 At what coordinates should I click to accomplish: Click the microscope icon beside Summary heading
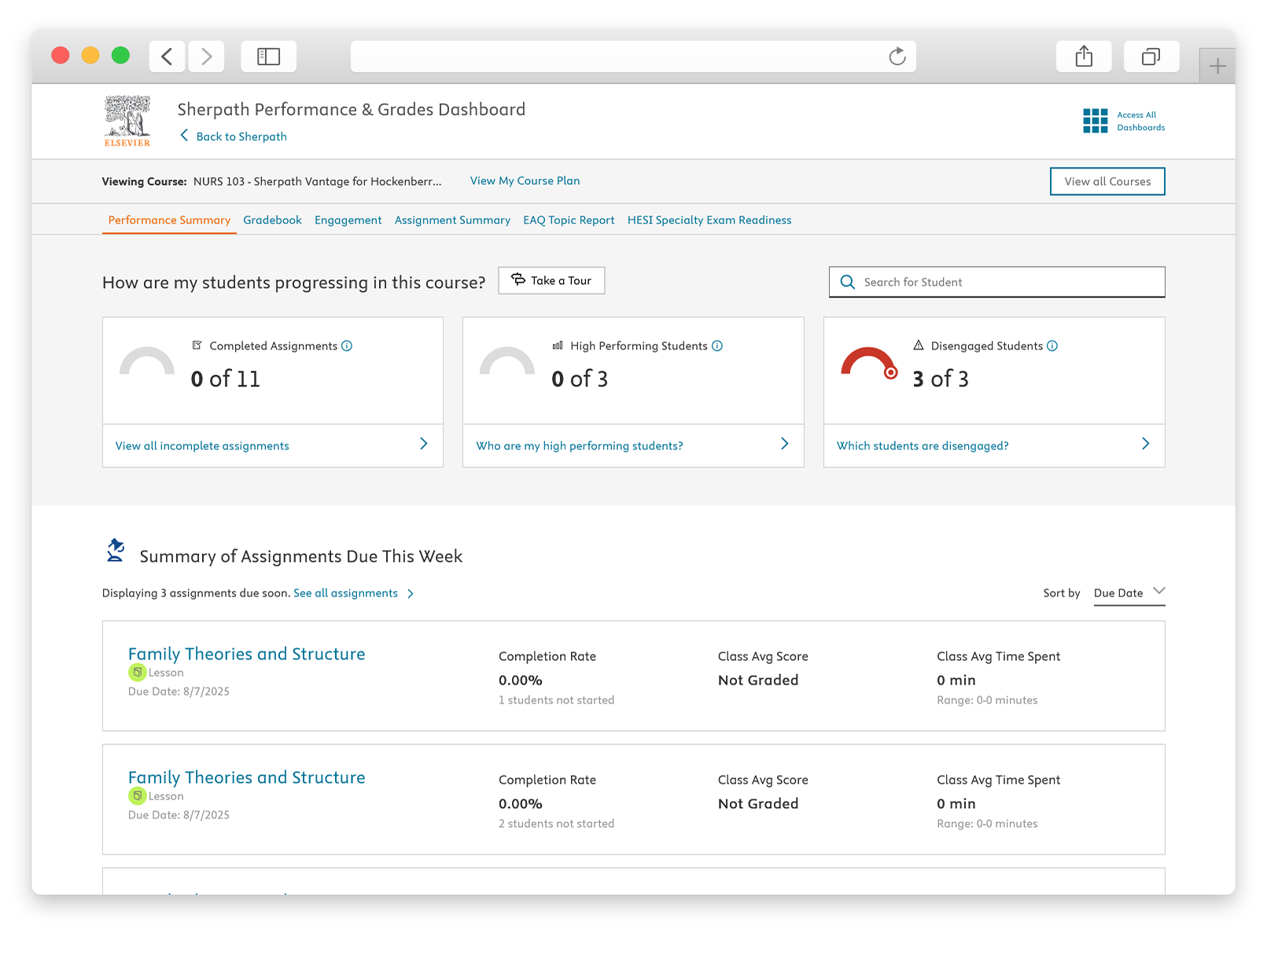pyautogui.click(x=116, y=551)
